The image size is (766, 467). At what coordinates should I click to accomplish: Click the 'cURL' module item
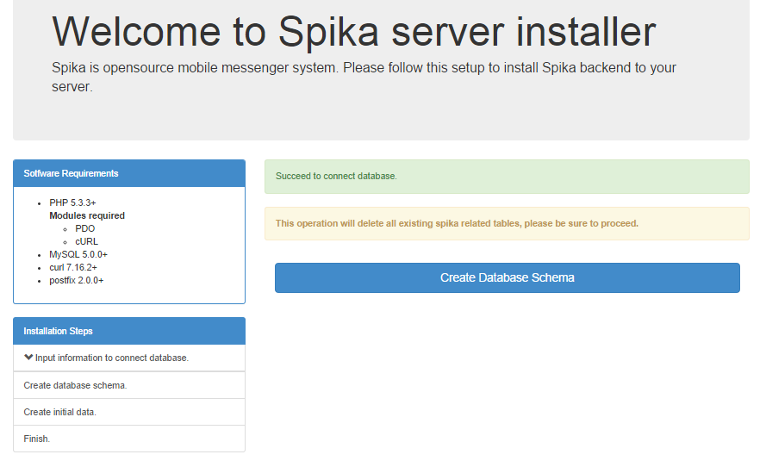86,242
